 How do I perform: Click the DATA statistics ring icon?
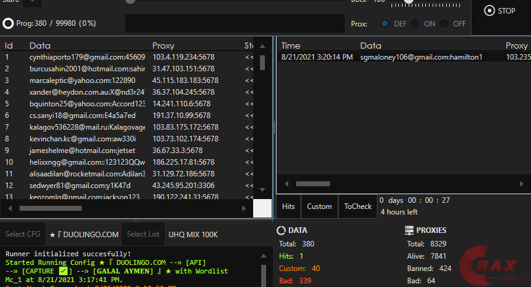point(281,230)
